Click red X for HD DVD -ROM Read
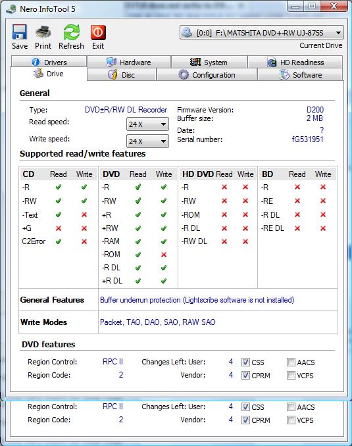This screenshot has height=446, width=352. tap(224, 214)
